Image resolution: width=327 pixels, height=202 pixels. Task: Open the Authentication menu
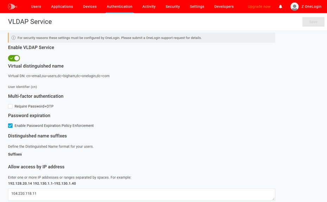tap(120, 6)
